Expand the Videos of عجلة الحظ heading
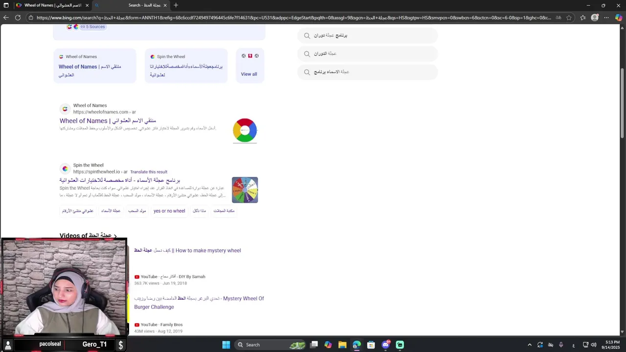 pos(88,236)
